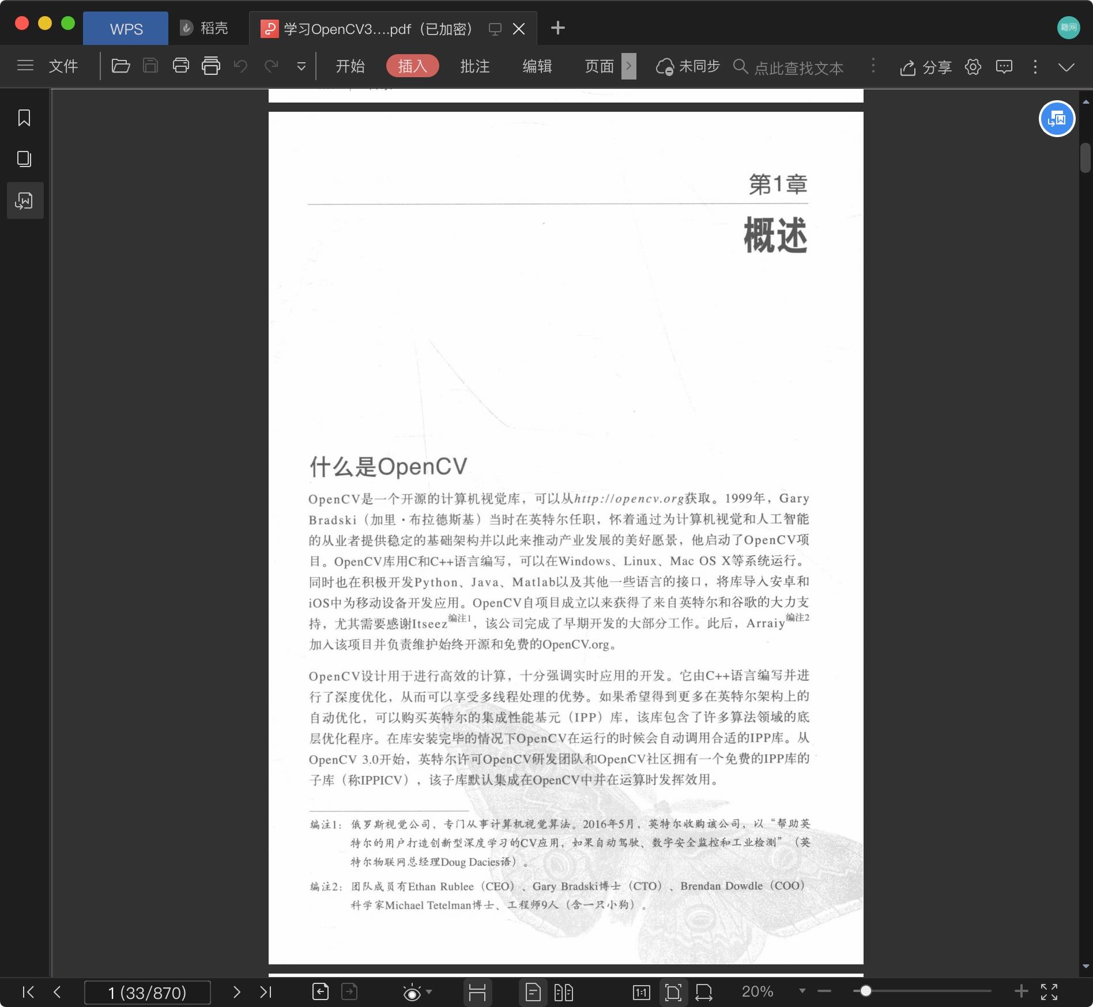Go forward to the next view
Screen dimensions: 1093x1007
(349, 992)
